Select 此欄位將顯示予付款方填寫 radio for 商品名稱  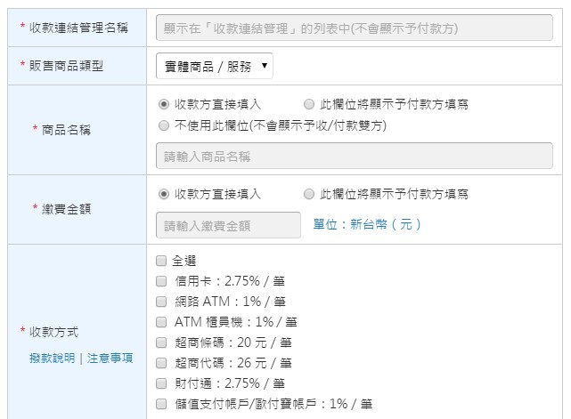point(309,104)
